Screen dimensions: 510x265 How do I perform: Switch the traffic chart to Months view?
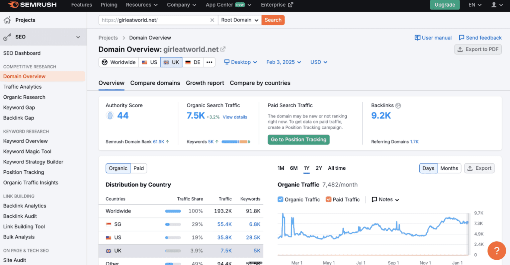[449, 168]
